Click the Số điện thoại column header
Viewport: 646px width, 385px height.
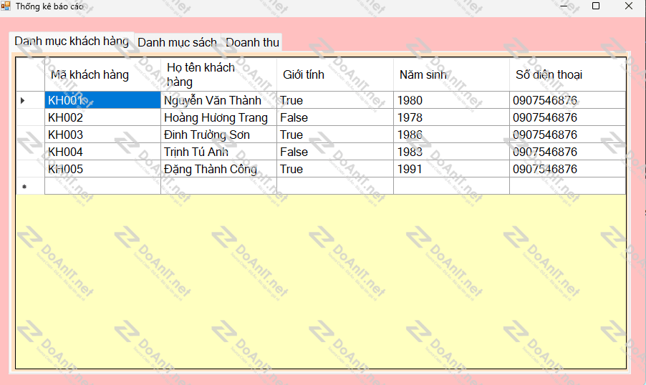pyautogui.click(x=567, y=74)
